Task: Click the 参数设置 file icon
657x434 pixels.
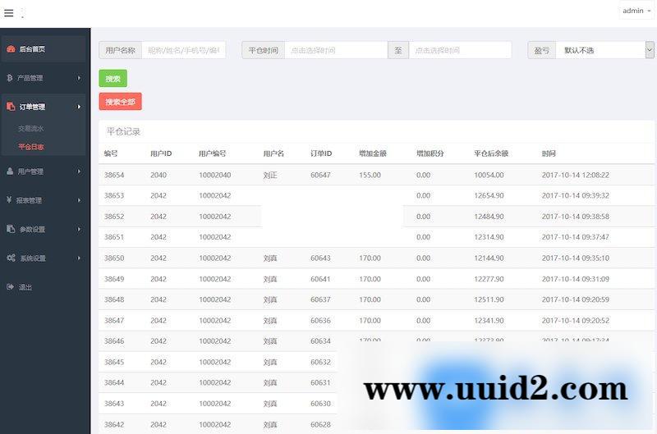Action: coord(10,229)
